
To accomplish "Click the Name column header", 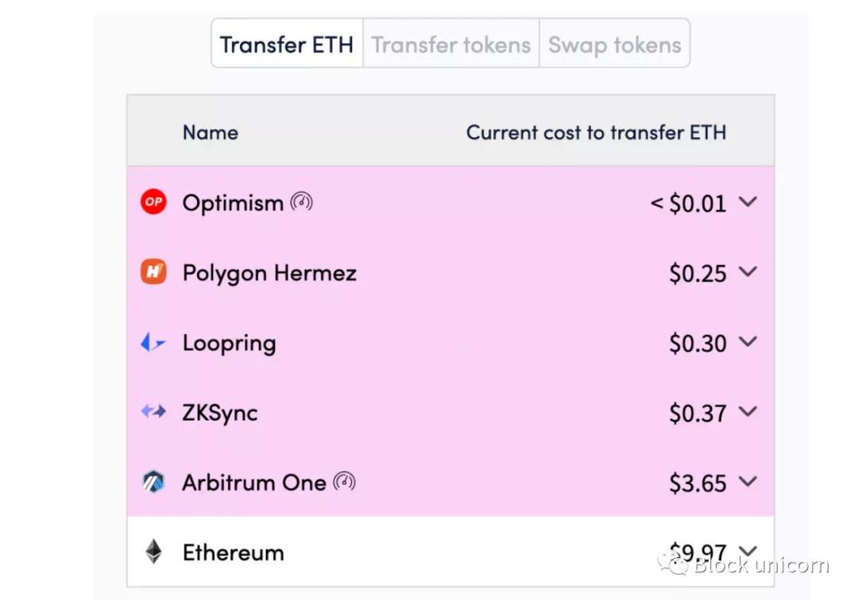I will (x=211, y=133).
